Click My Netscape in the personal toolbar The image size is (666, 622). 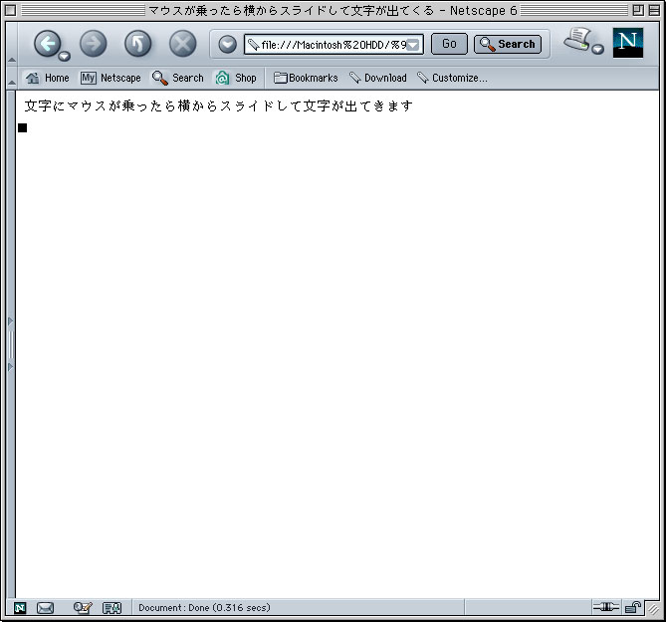pos(111,78)
